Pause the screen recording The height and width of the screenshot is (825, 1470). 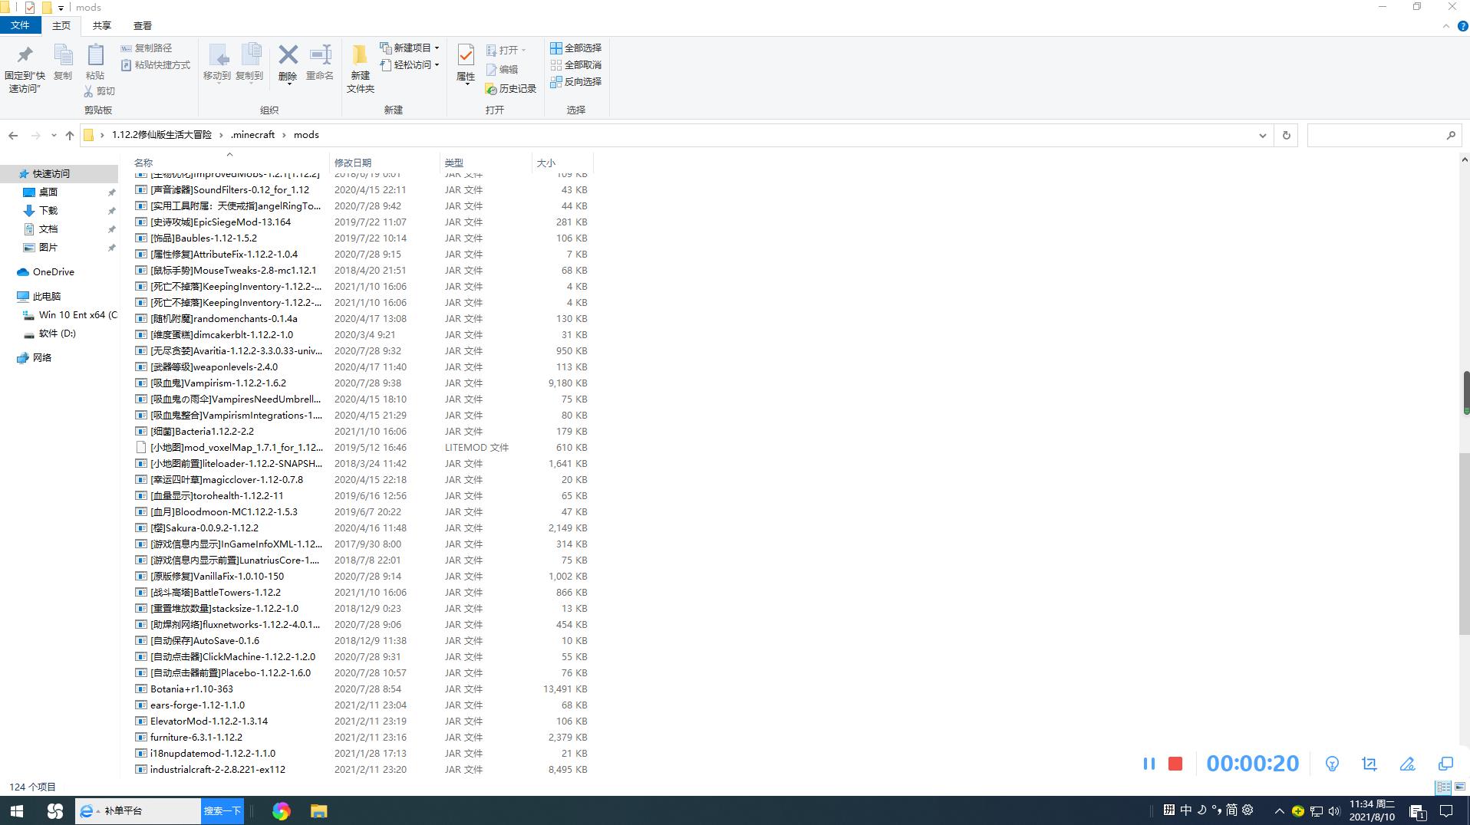coord(1149,764)
